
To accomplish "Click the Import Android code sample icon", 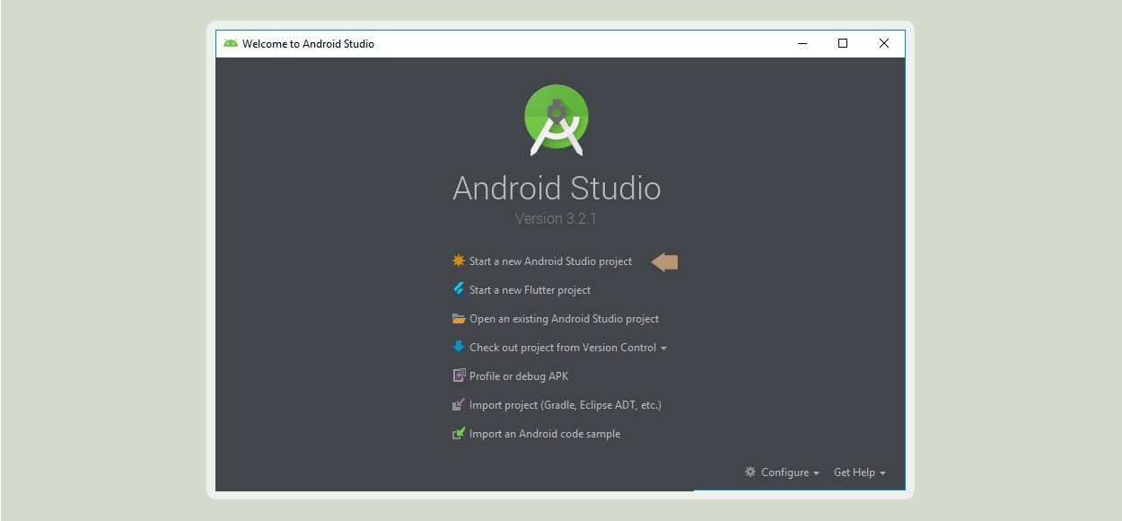I will point(459,434).
